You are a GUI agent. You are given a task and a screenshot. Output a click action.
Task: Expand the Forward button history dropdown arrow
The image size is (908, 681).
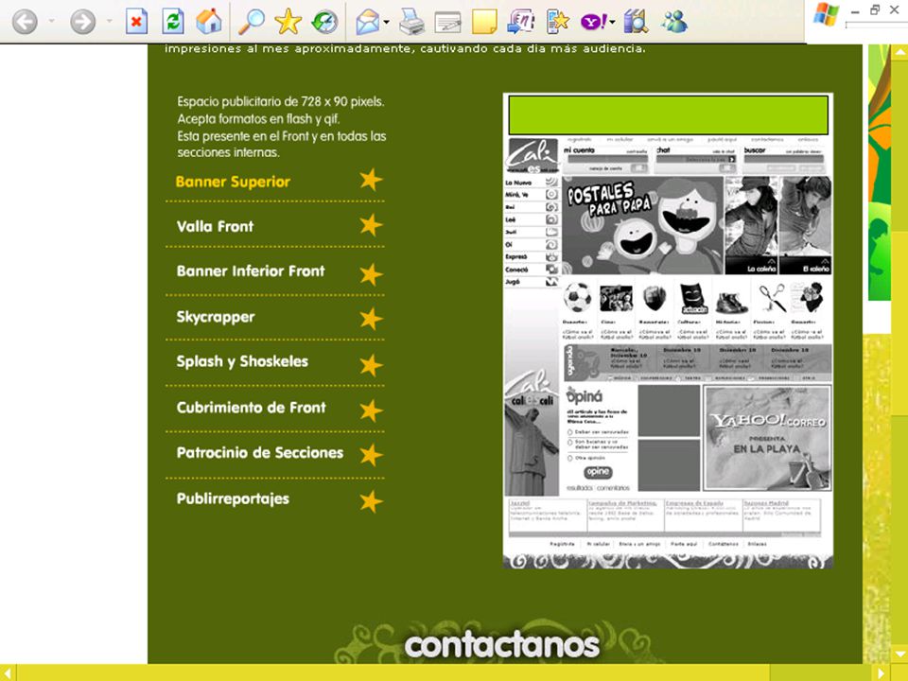click(x=110, y=22)
